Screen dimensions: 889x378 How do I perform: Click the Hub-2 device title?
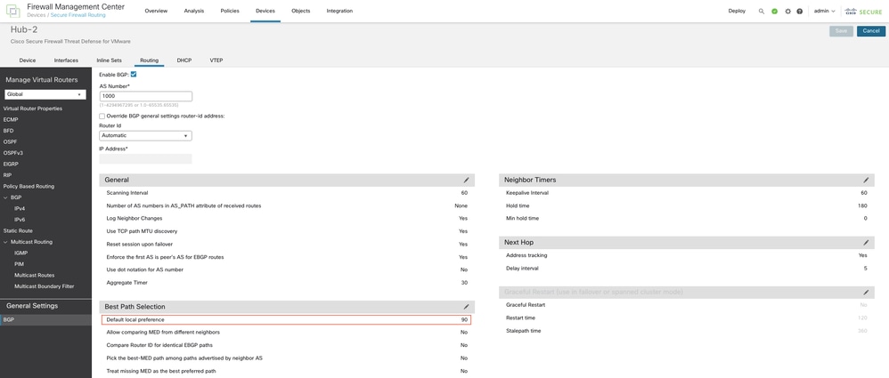[x=24, y=29]
